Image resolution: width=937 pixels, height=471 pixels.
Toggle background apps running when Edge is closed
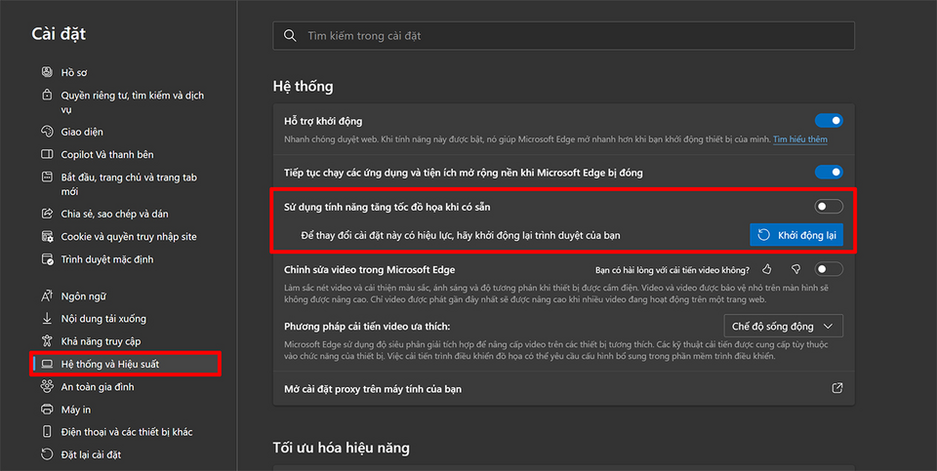click(829, 173)
